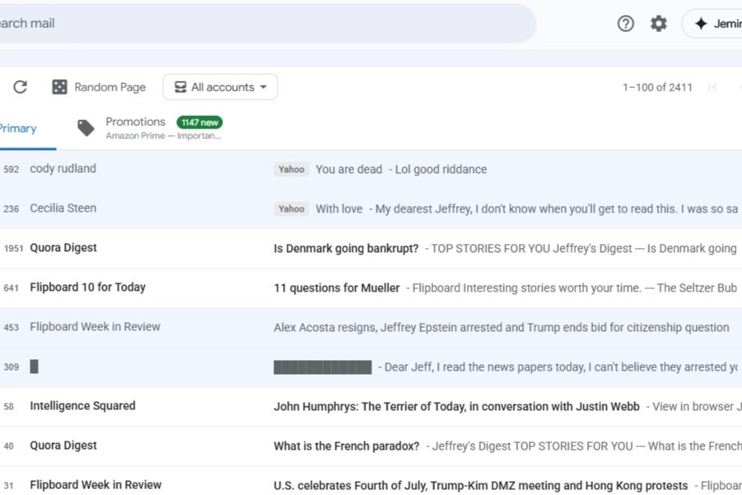Switch to the Primary tab

point(18,128)
